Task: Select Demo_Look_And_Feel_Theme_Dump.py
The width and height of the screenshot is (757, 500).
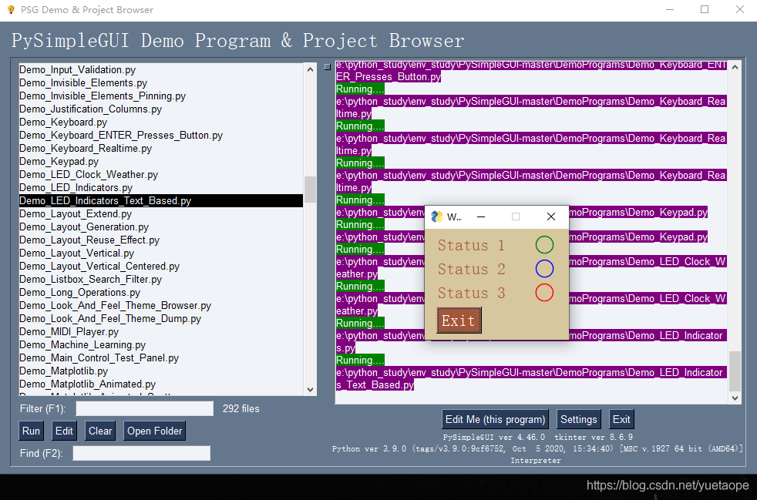Action: click(161, 318)
